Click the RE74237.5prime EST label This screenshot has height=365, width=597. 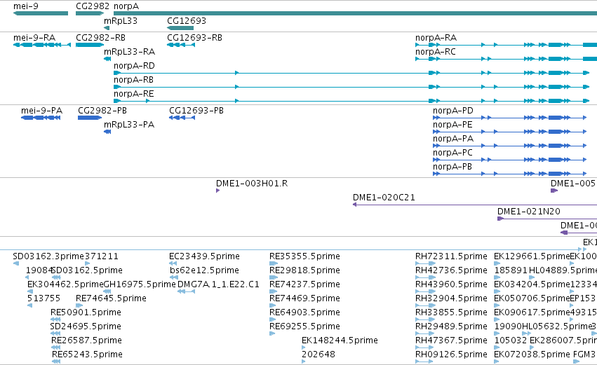(x=304, y=284)
